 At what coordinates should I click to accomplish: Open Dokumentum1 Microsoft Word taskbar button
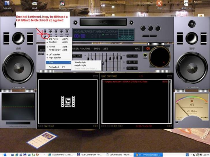point(120,155)
